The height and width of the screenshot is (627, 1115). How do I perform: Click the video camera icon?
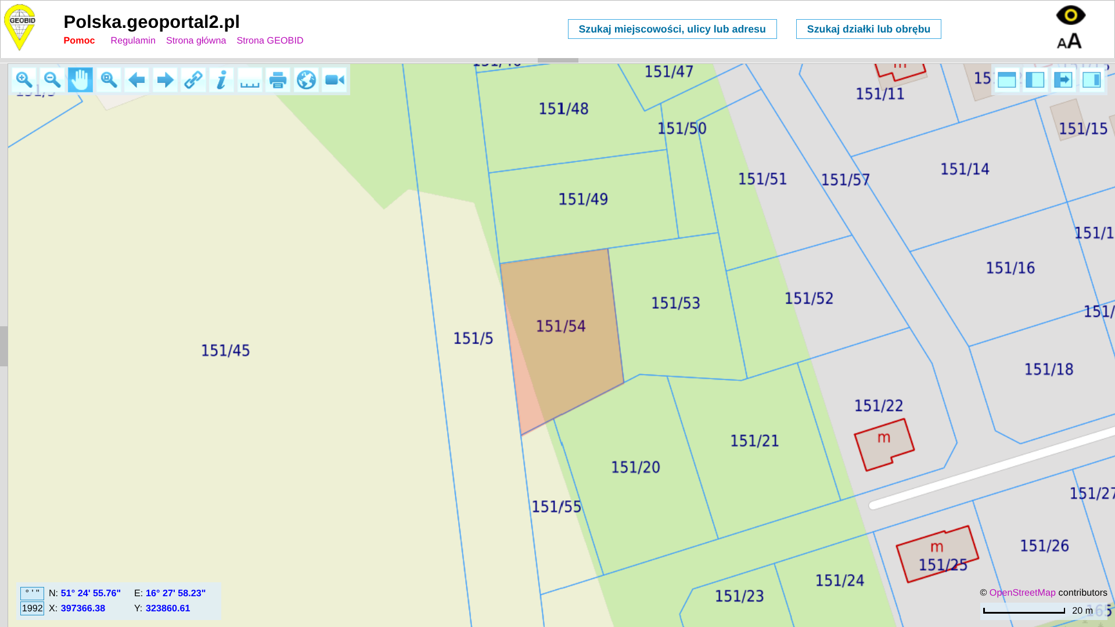click(x=334, y=80)
